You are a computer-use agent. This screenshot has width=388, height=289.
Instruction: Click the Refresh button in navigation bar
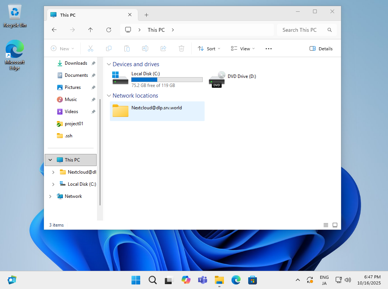pos(109,30)
